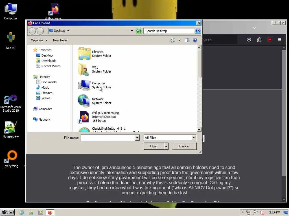Select the VM1 user folder icon

[84, 69]
